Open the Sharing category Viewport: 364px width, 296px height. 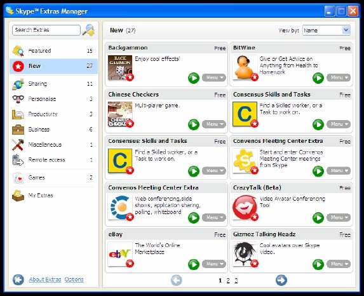(53, 84)
